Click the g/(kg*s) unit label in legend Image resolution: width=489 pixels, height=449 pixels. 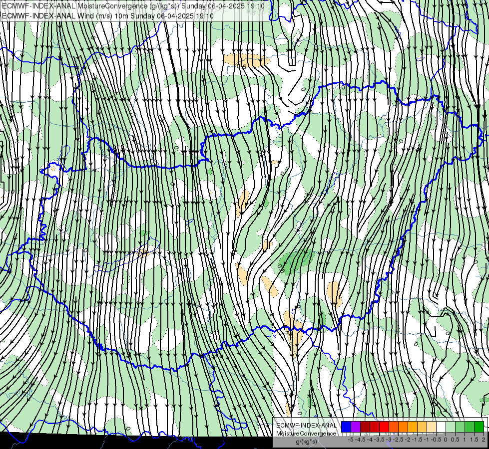306,442
